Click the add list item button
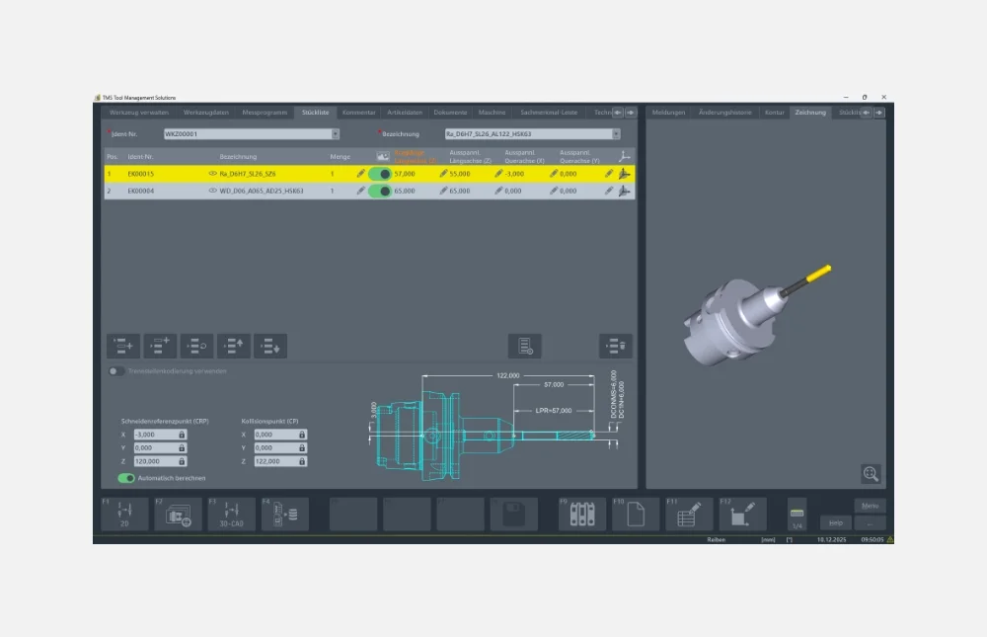This screenshot has height=637, width=987. [x=122, y=346]
